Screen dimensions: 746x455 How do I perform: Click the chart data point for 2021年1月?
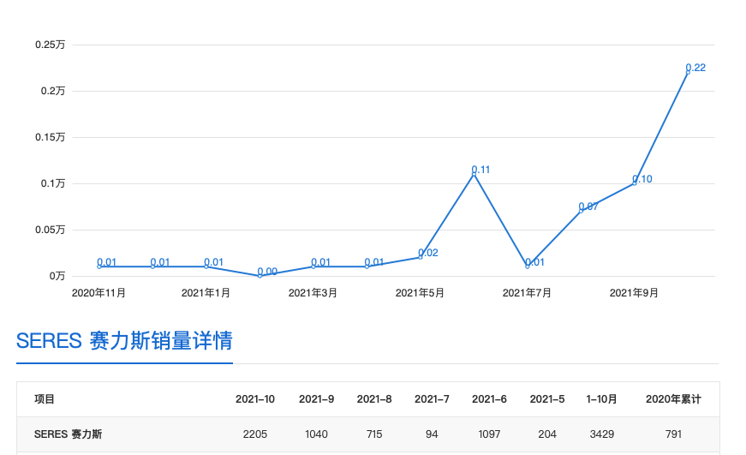[x=206, y=267]
